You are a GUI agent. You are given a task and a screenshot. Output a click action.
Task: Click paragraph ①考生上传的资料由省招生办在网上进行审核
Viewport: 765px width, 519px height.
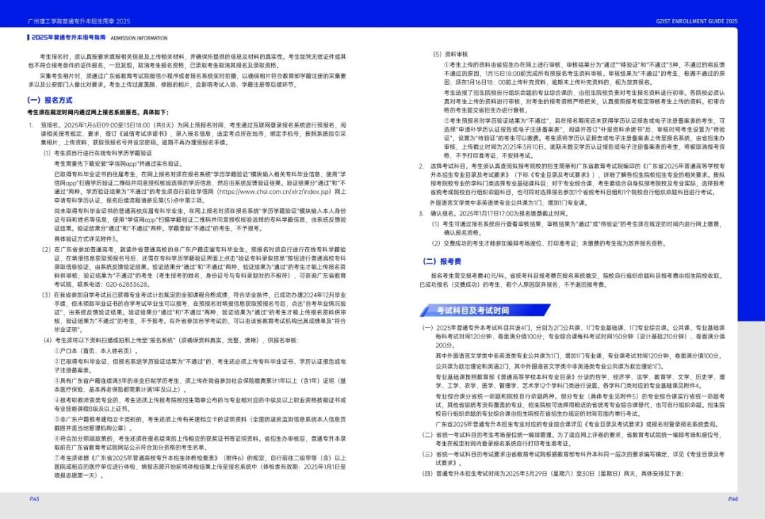pyautogui.click(x=584, y=73)
